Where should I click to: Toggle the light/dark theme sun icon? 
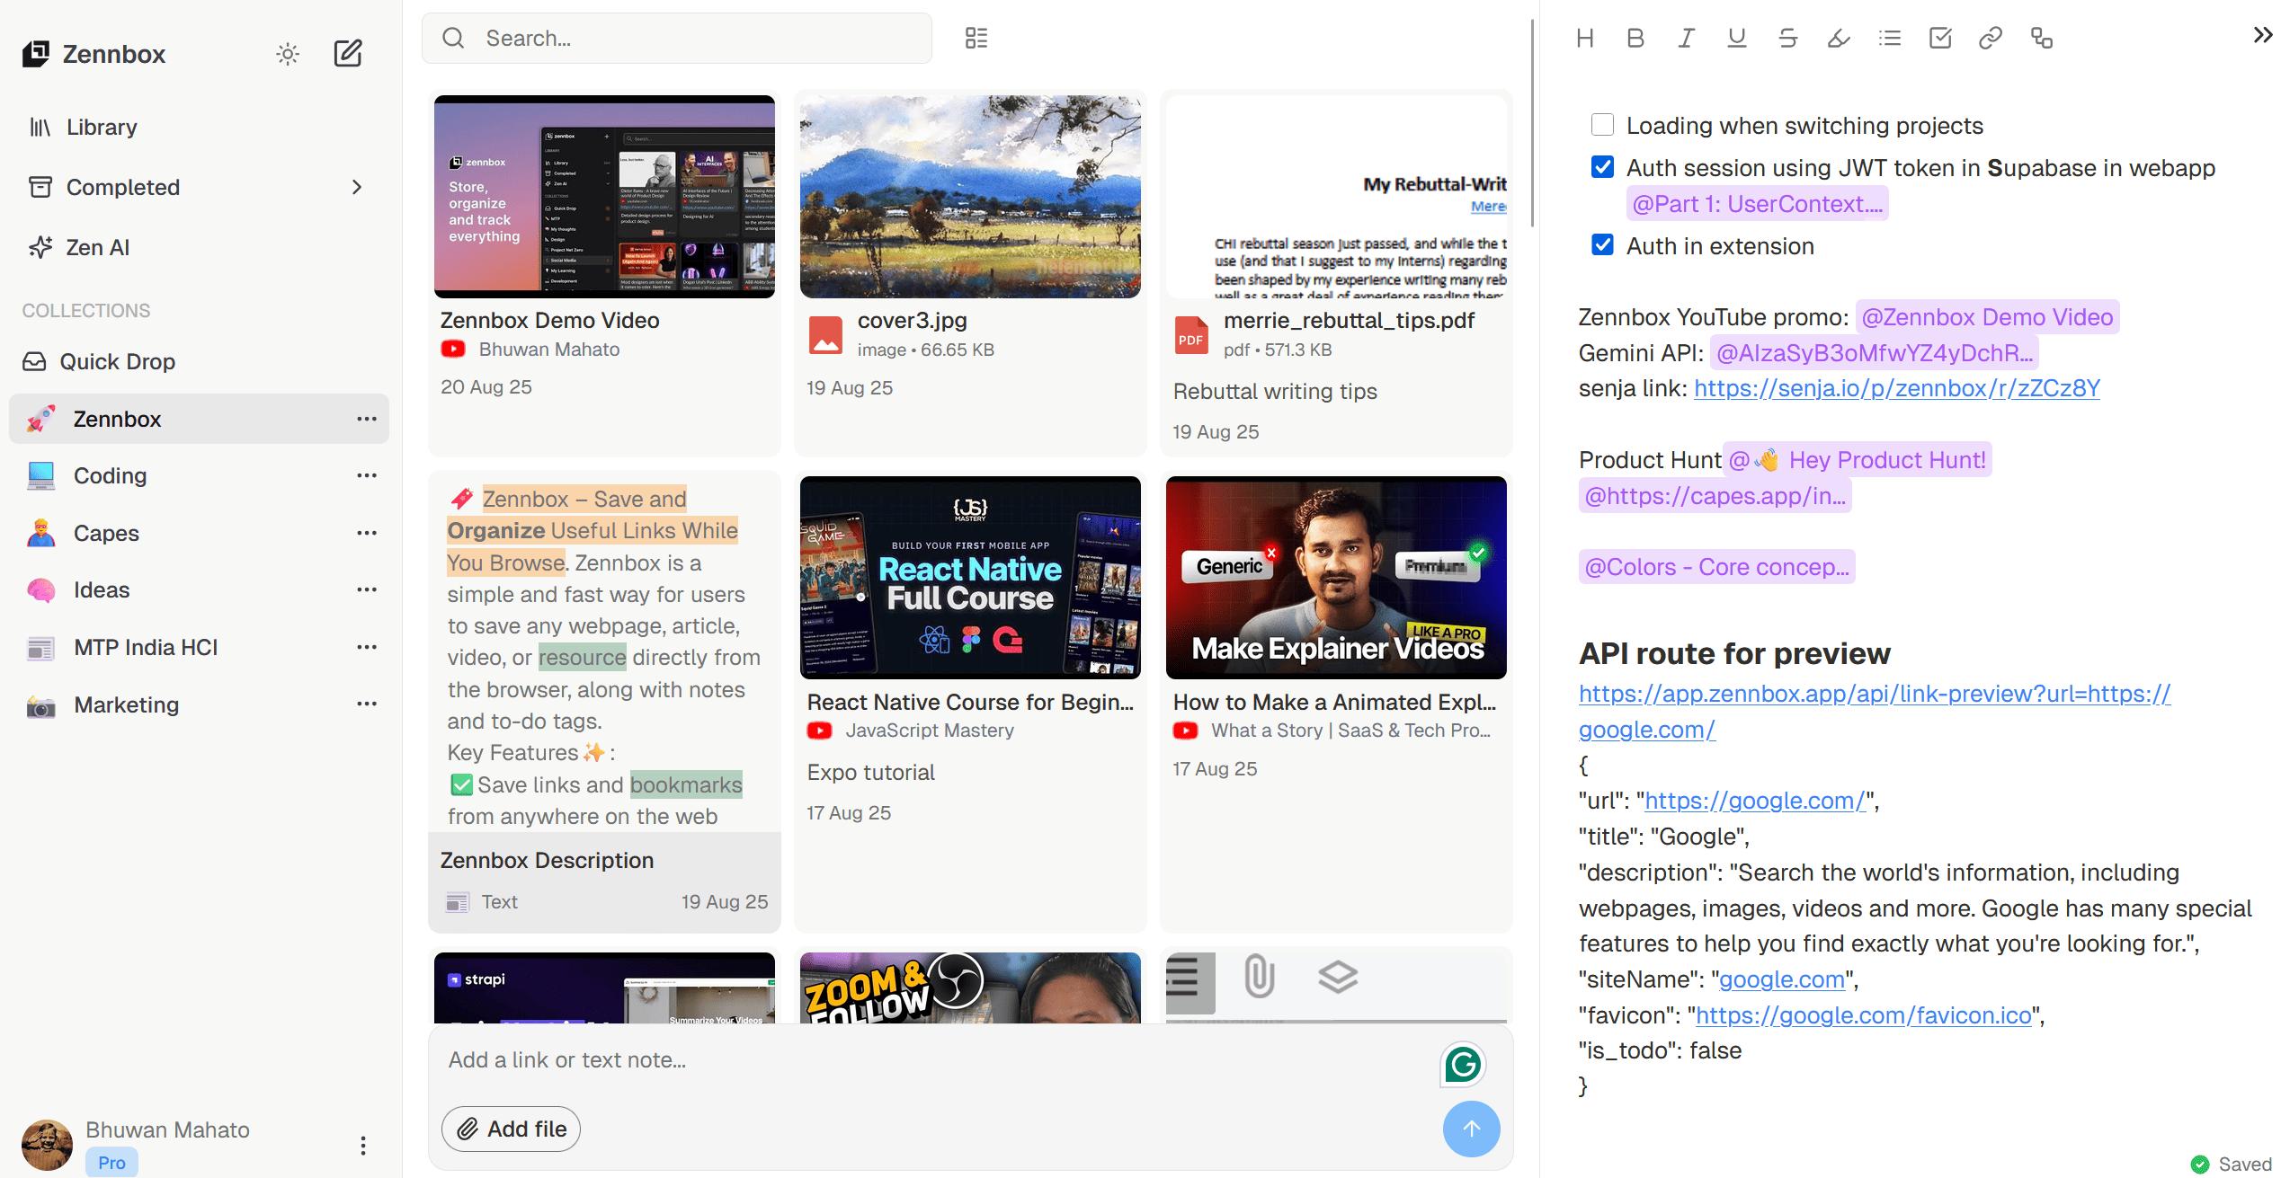[288, 54]
